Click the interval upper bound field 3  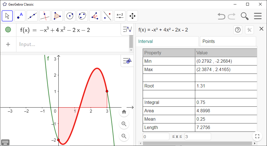click(x=198, y=137)
